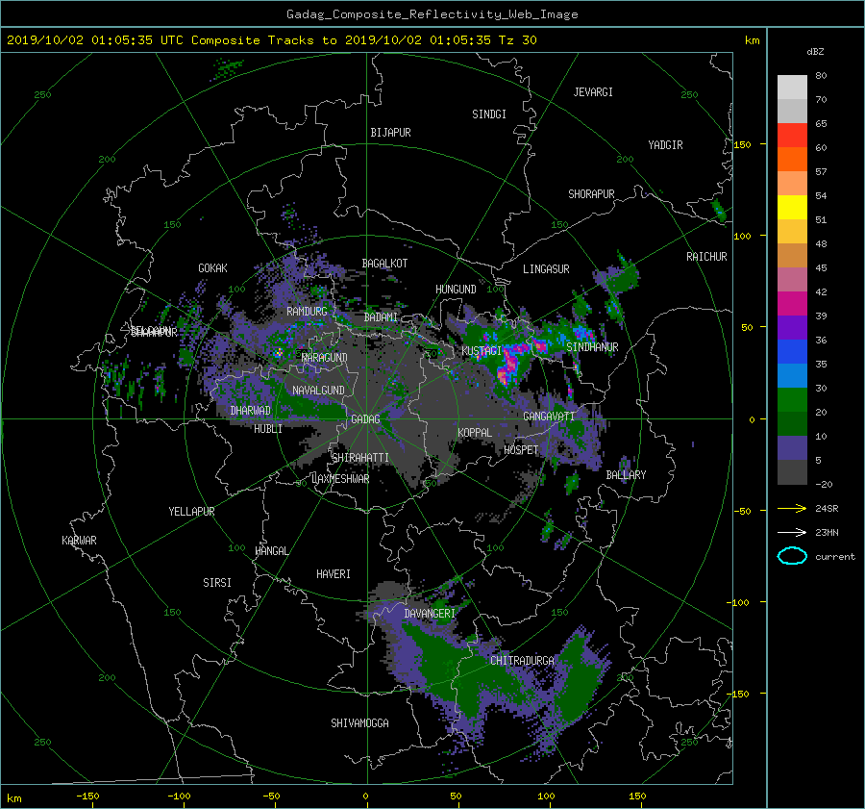The width and height of the screenshot is (865, 809).
Task: Select the light blue 30-35 dBZ swatch
Action: tap(792, 376)
